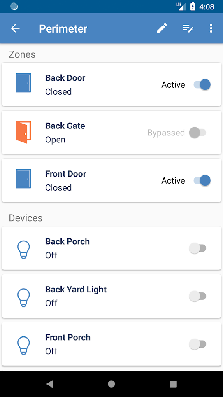
Task: Tap the Back Yard Light bulb icon
Action: 23,298
